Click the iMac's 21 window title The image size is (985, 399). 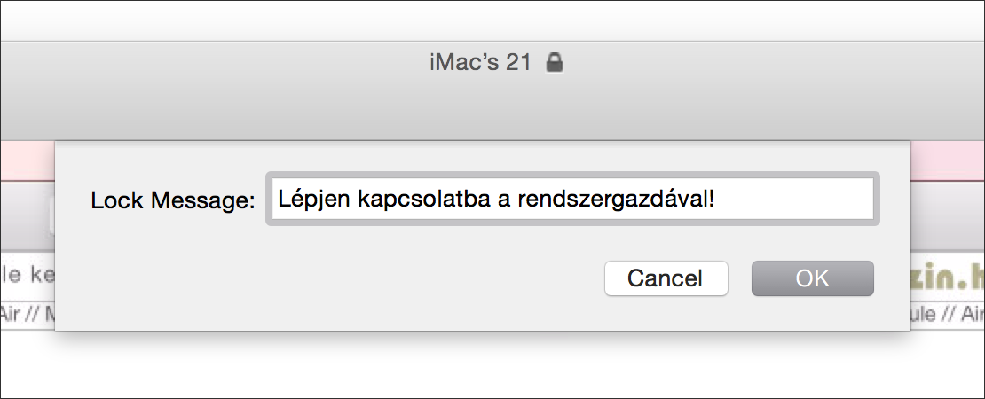coord(481,63)
